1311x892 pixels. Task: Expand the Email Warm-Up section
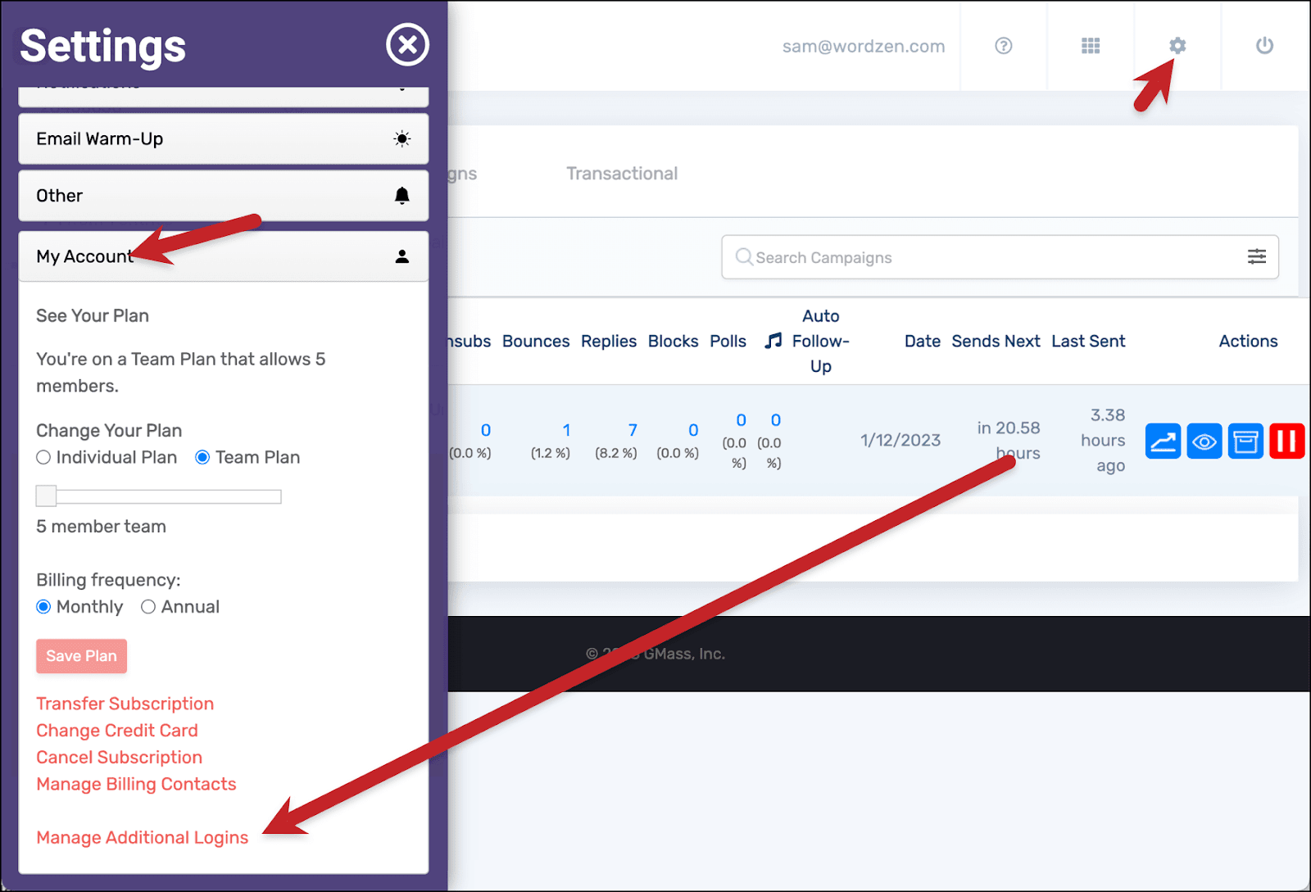click(x=223, y=138)
